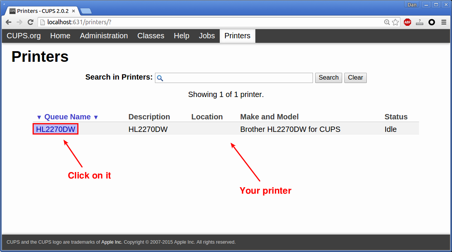Click the Idle status cell
The image size is (452, 252).
[391, 129]
